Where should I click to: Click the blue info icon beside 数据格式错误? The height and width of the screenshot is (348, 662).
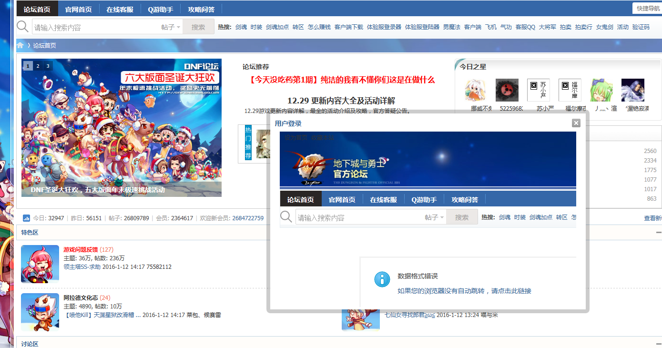pyautogui.click(x=382, y=279)
